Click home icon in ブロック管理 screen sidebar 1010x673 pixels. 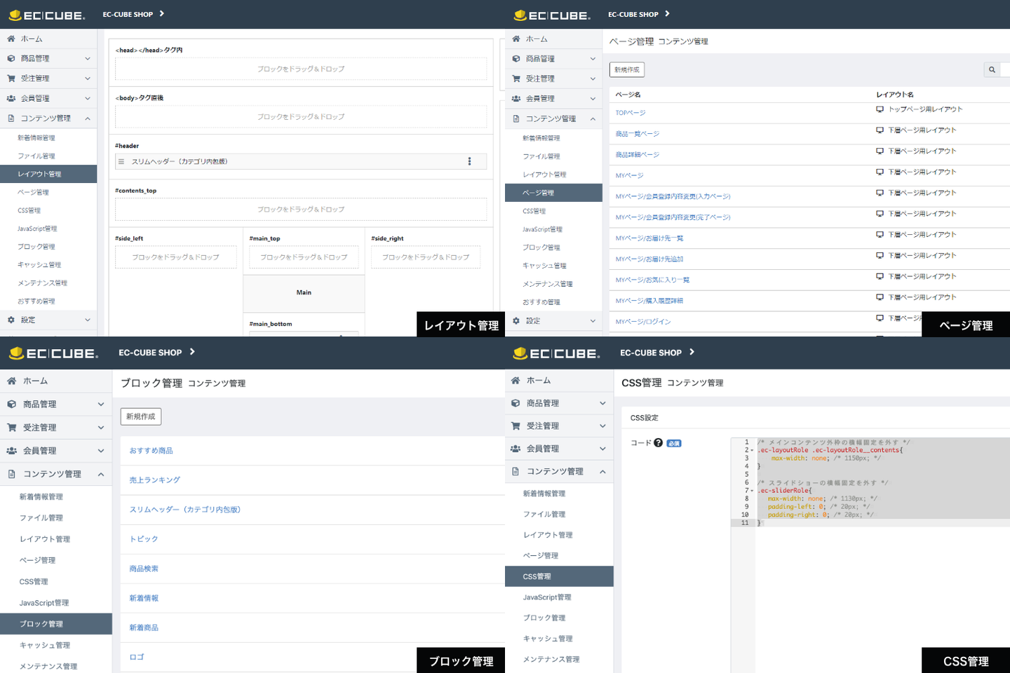[12, 381]
